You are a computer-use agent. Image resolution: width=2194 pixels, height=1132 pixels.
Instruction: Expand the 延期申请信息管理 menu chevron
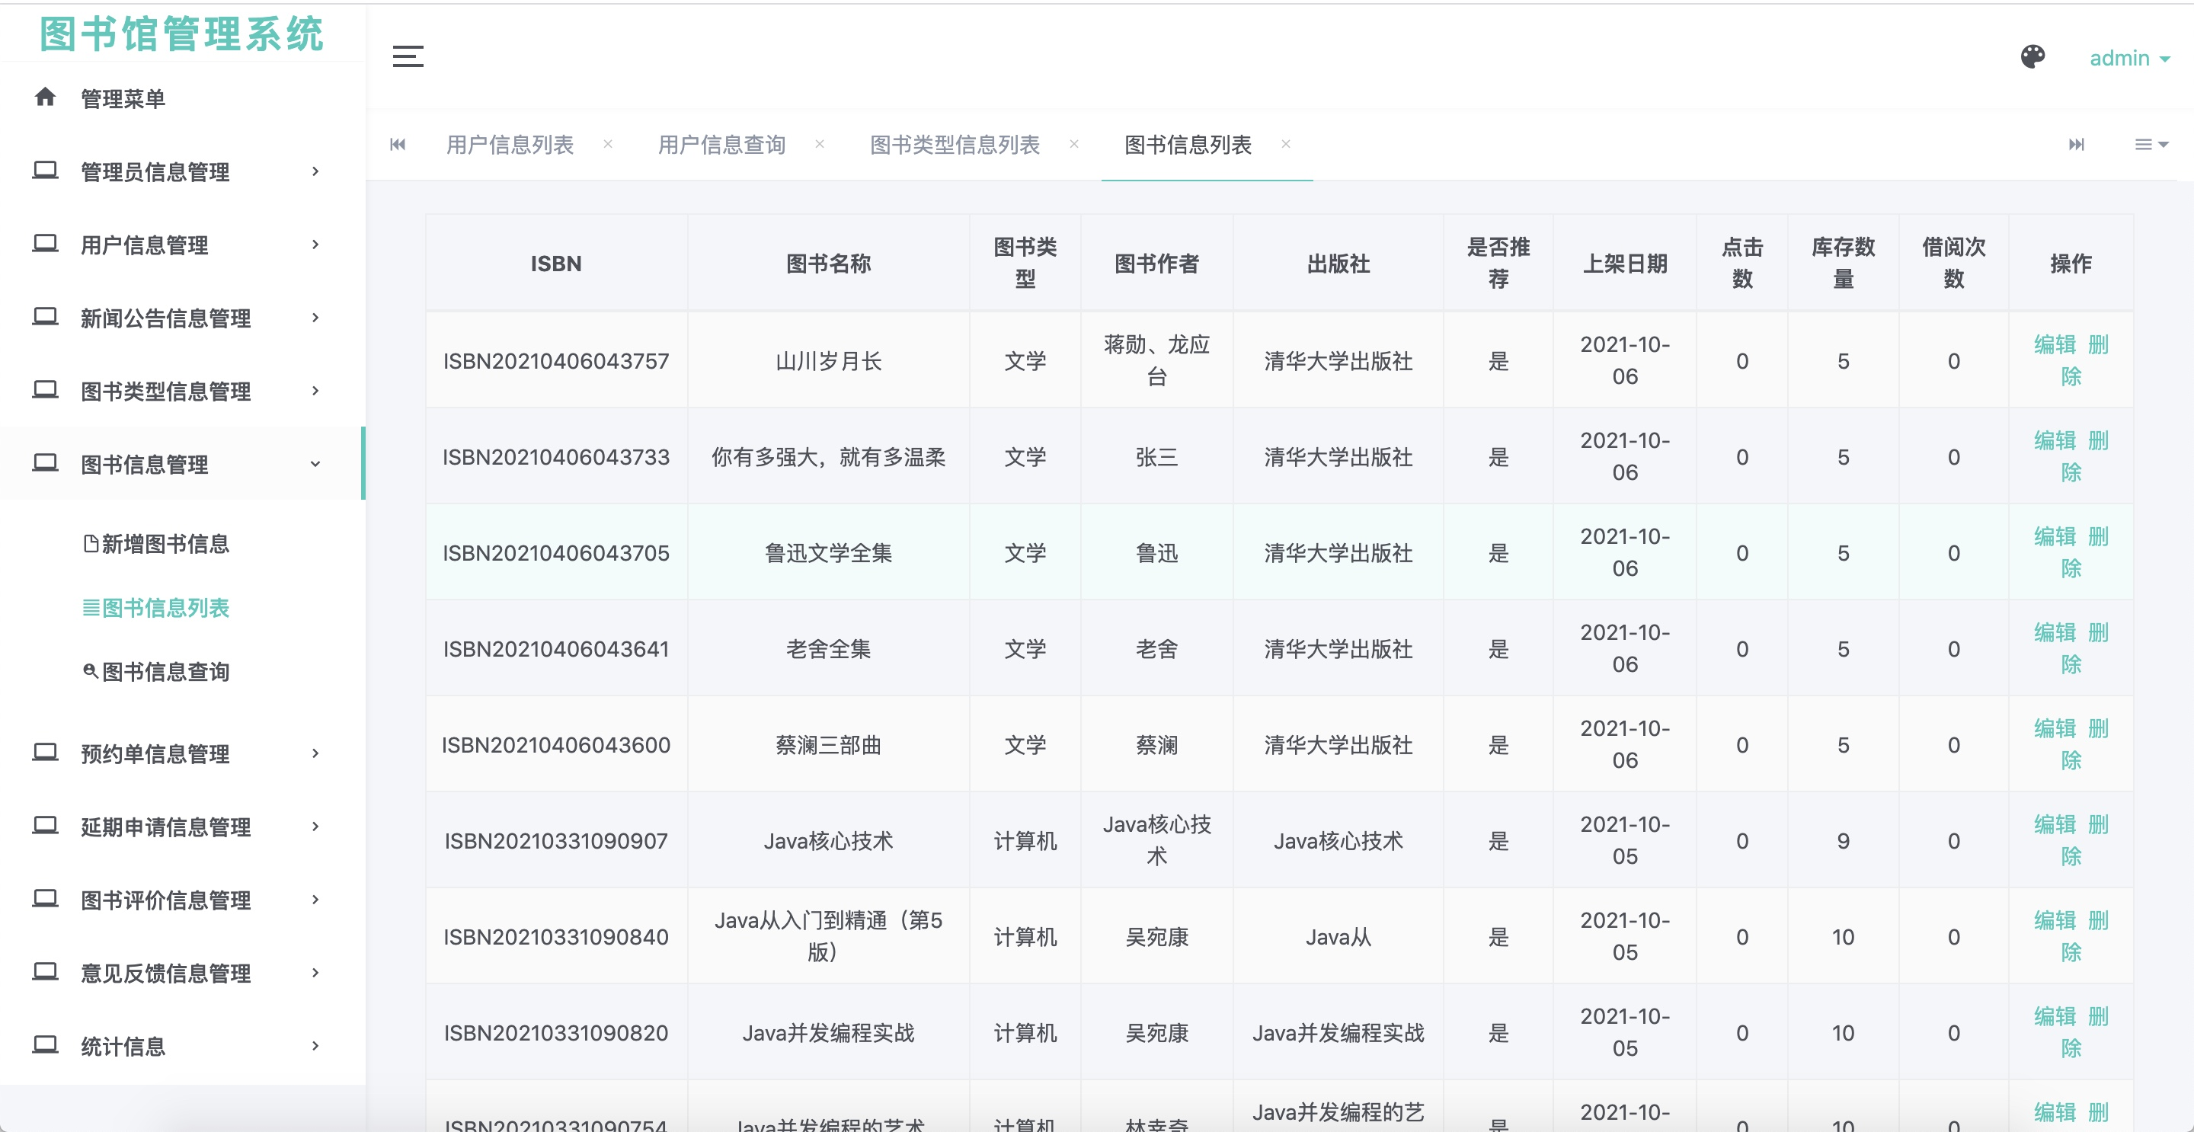316,827
